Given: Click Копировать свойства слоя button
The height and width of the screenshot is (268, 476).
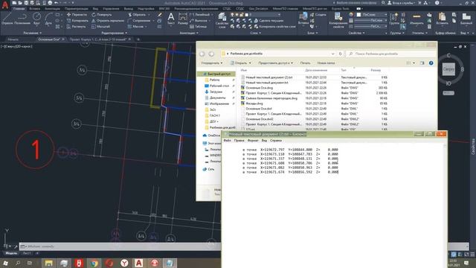Looking at the screenshot, I should (x=274, y=27).
